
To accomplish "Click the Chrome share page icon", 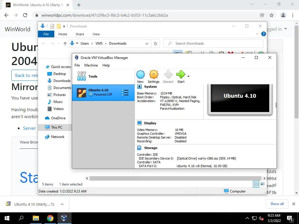I will [262, 15].
